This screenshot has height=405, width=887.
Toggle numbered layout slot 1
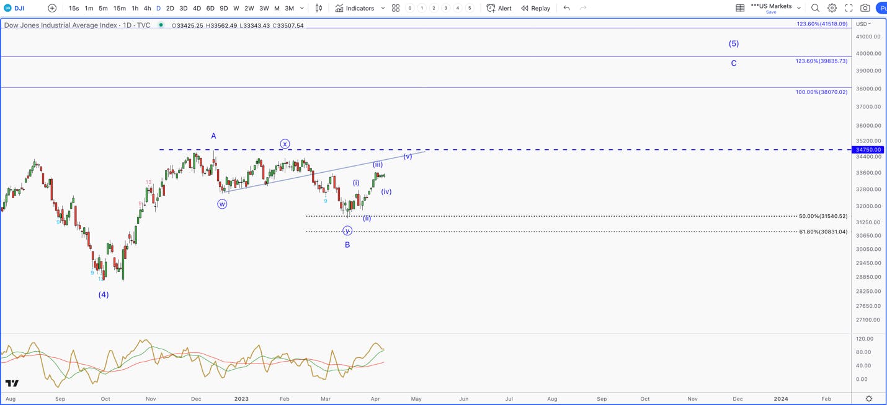tap(422, 8)
